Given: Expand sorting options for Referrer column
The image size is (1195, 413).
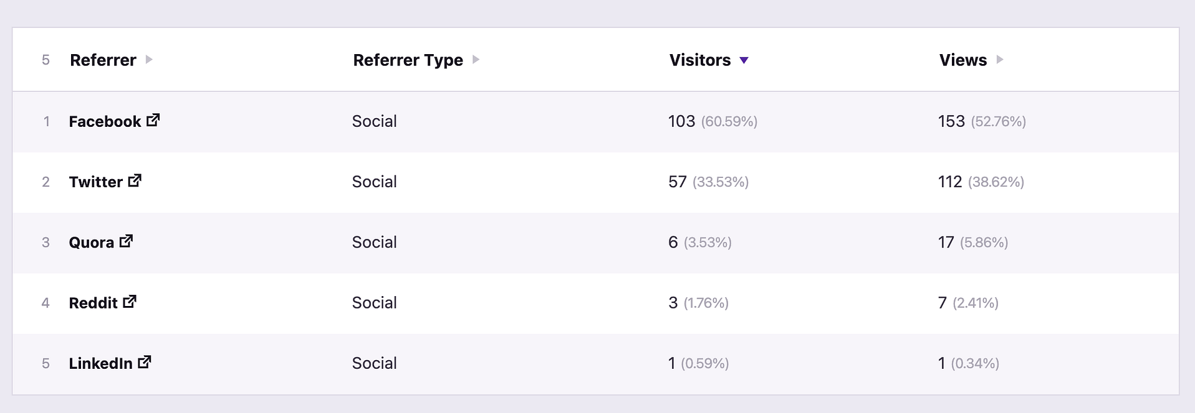Looking at the screenshot, I should coord(149,60).
